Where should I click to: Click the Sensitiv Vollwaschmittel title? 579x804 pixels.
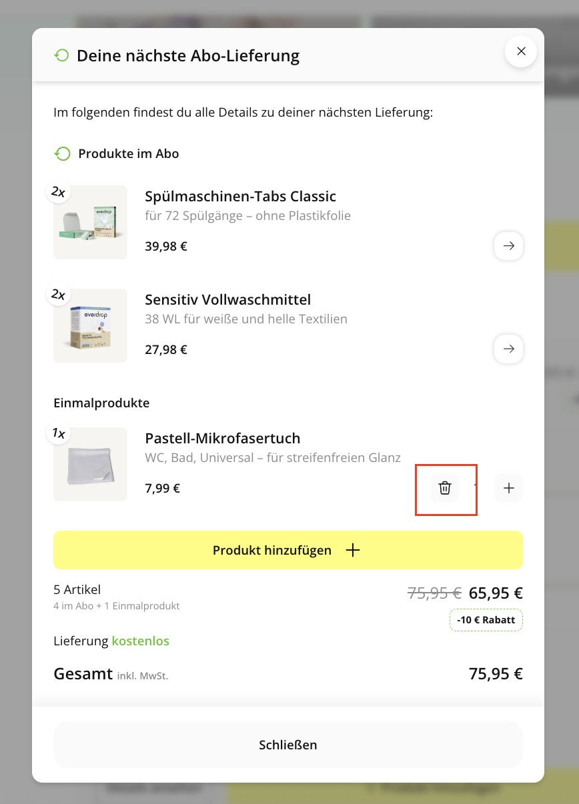(227, 299)
